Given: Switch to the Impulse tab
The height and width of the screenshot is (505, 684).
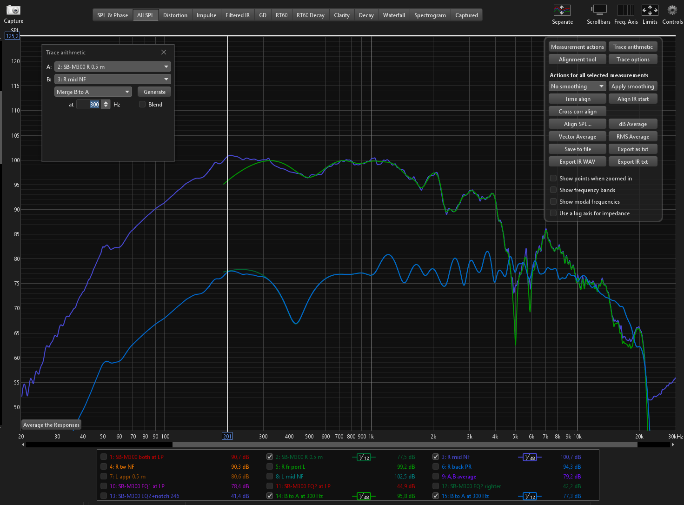Looking at the screenshot, I should [206, 15].
